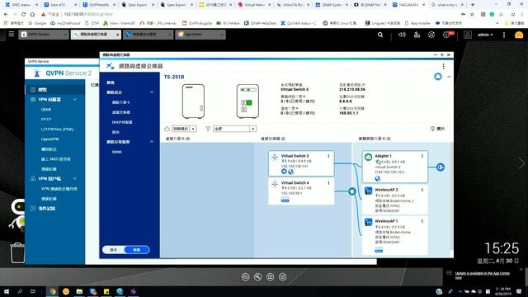This screenshot has width=528, height=297.
Task: Collapse the access services section chevron
Action: point(152,142)
